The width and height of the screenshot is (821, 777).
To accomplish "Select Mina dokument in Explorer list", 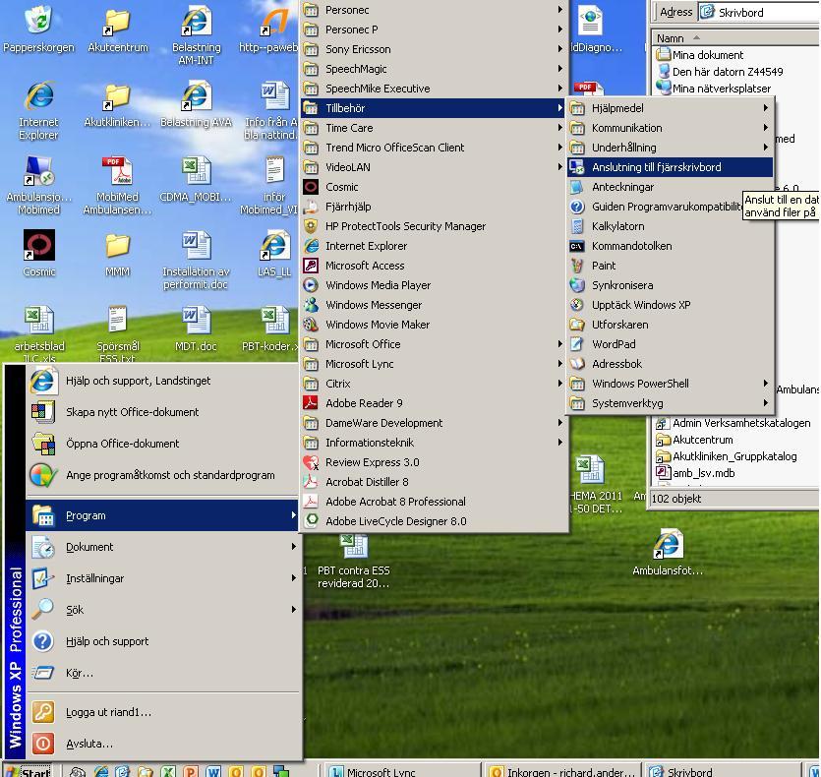I will (700, 55).
